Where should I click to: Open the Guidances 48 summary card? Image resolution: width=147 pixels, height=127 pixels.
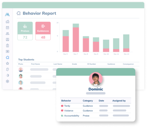[x=43, y=31]
